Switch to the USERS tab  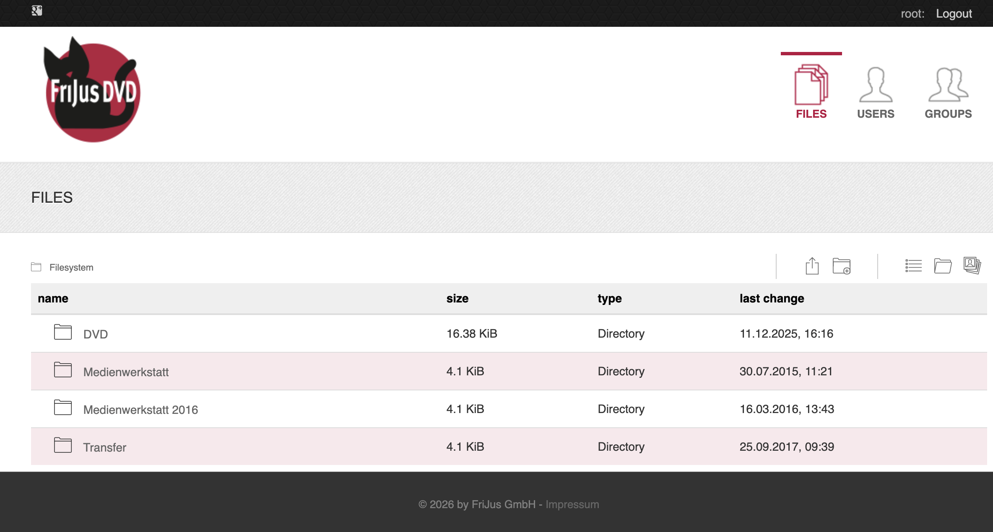tap(876, 93)
